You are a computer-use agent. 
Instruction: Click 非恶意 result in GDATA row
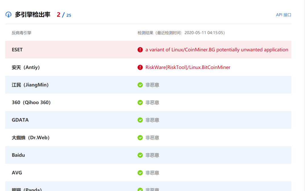coord(152,120)
